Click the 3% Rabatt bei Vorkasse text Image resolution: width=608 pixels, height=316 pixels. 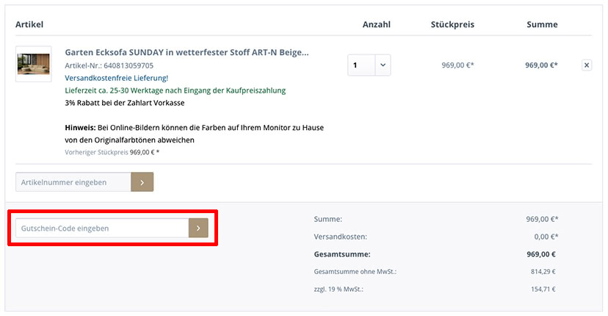pos(125,103)
